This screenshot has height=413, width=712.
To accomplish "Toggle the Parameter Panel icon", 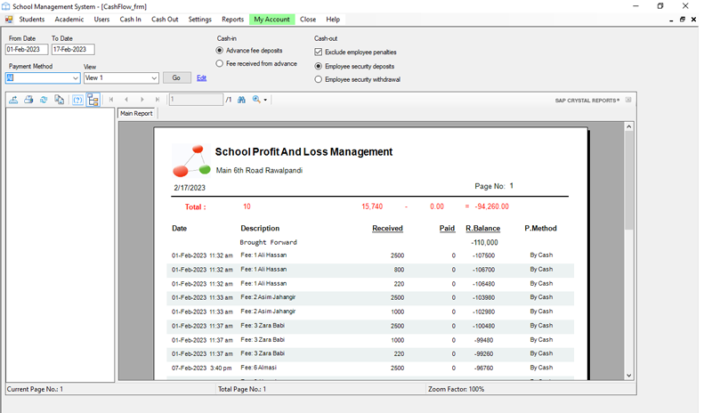I will pyautogui.click(x=77, y=100).
